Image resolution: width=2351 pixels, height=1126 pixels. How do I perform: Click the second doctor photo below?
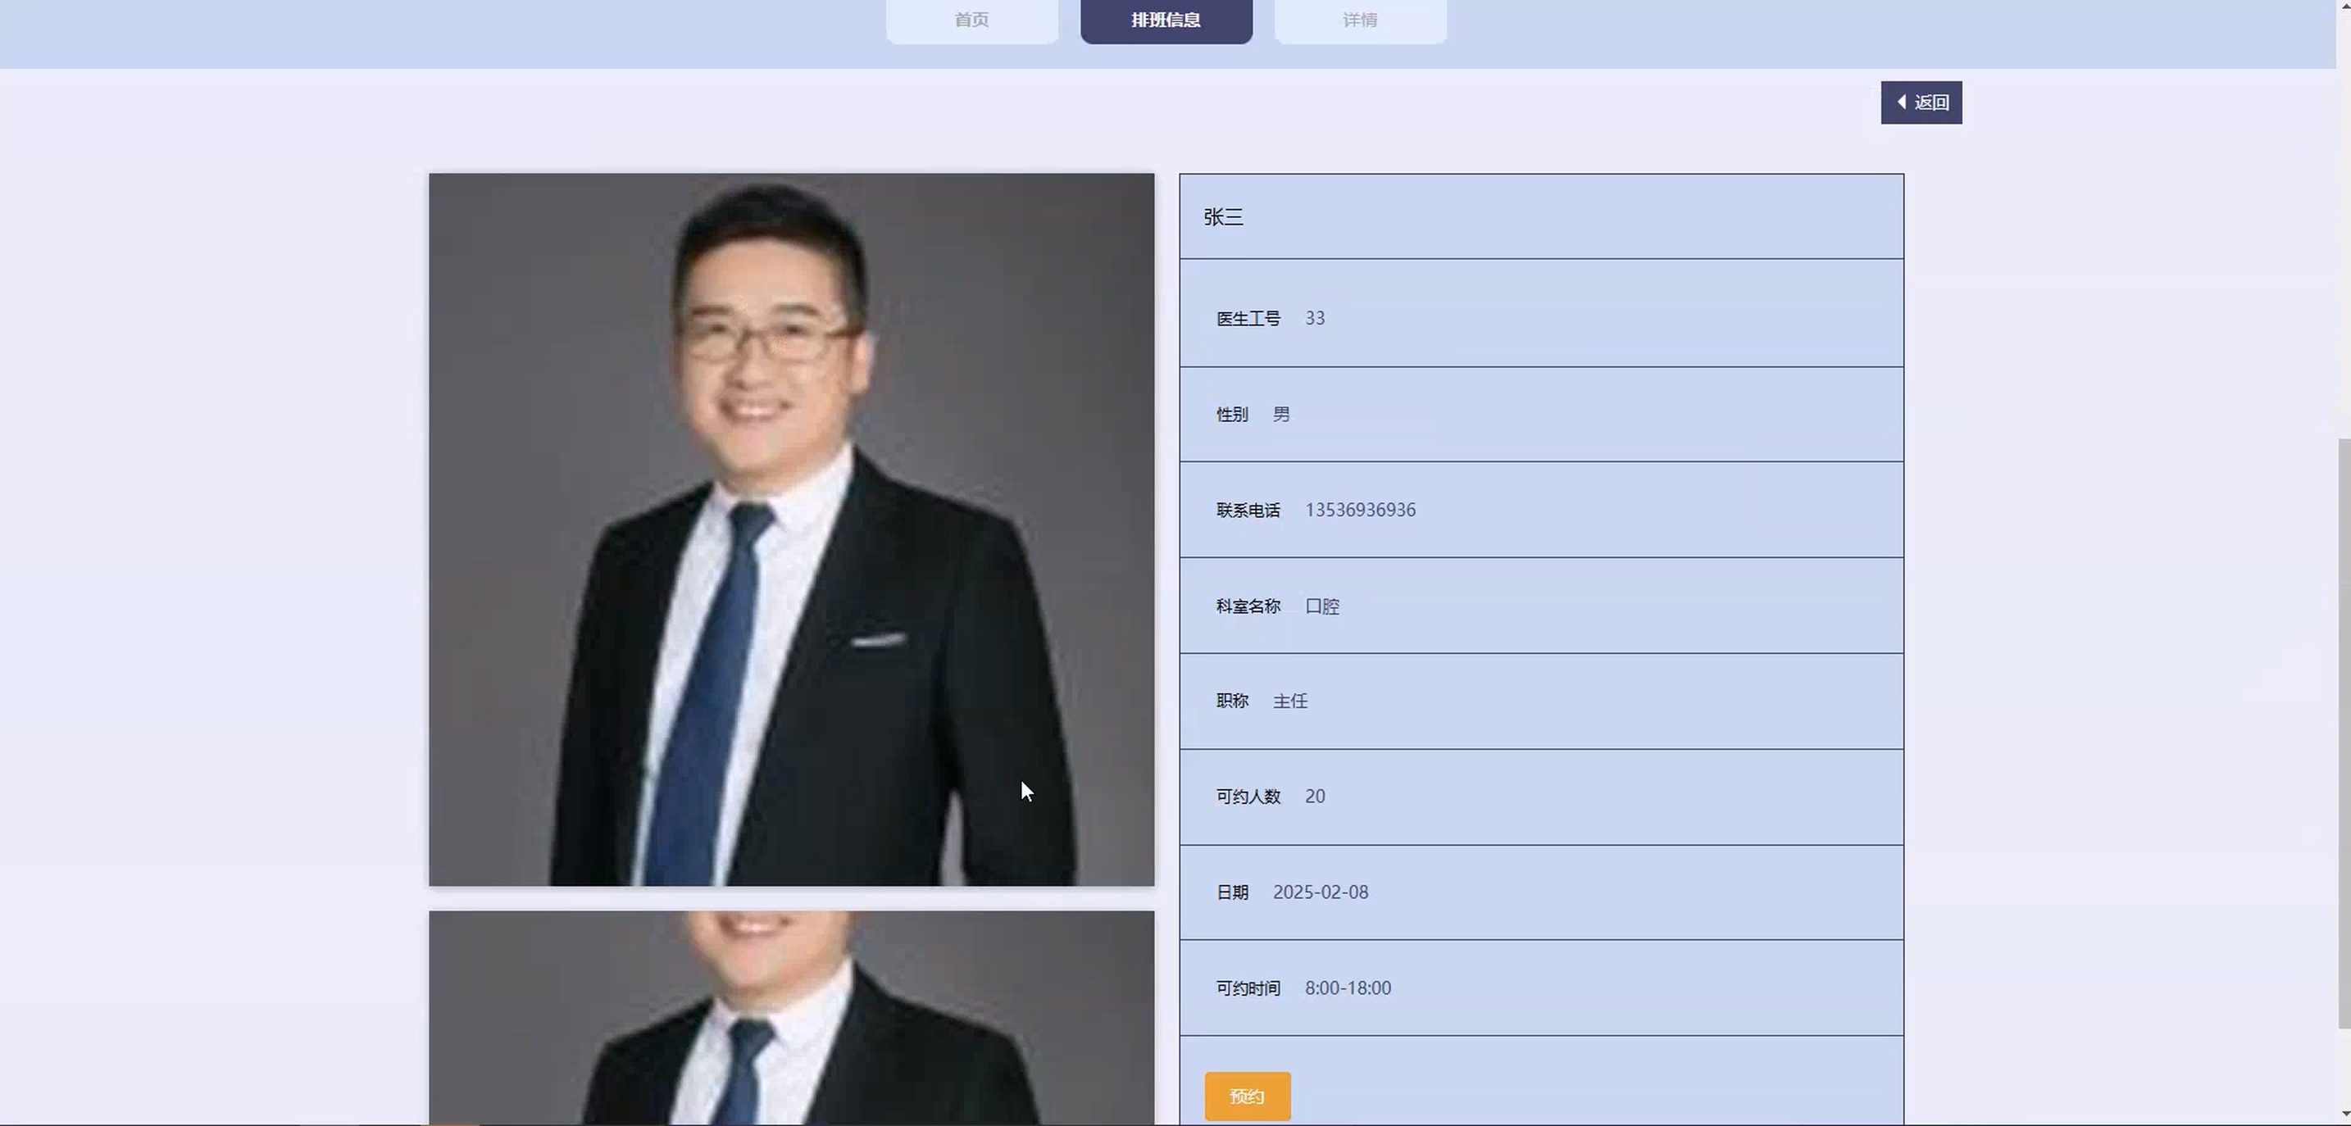coord(791,1017)
